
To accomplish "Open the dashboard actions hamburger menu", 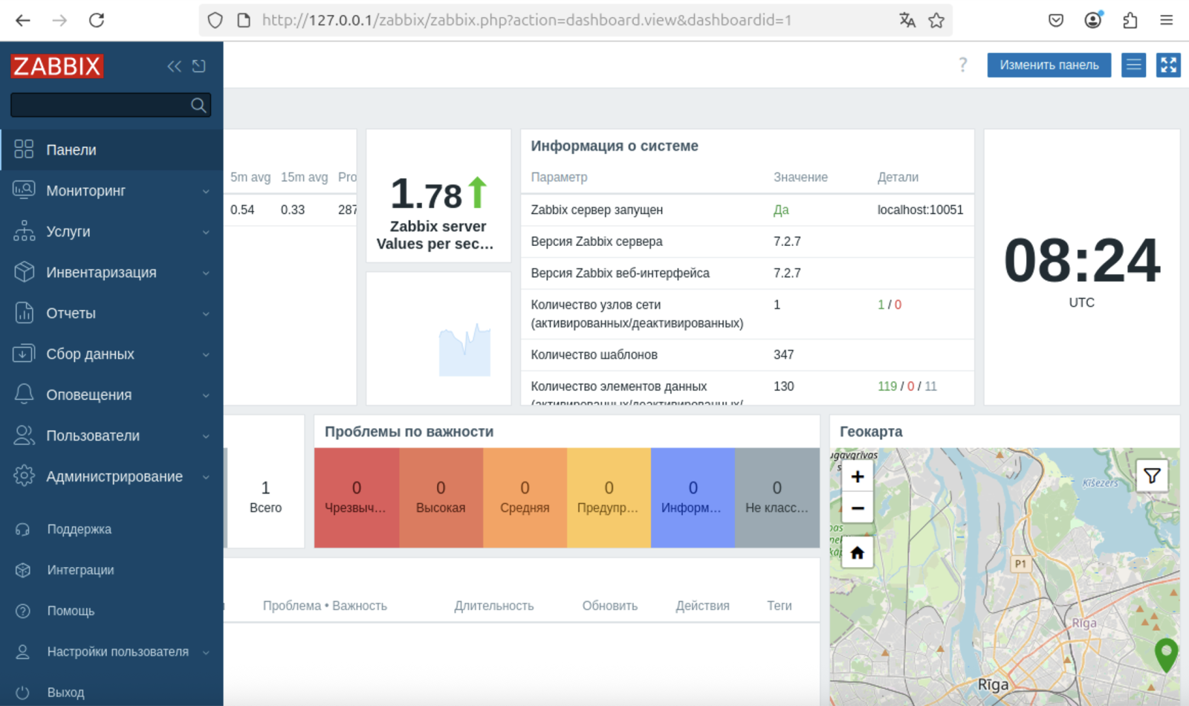I will pos(1133,65).
